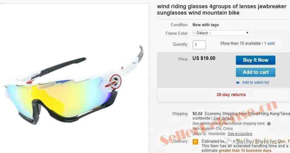The width and height of the screenshot is (290, 153).
Task: Click the eye icon beside Add to watch list
Action: pos(238,83)
